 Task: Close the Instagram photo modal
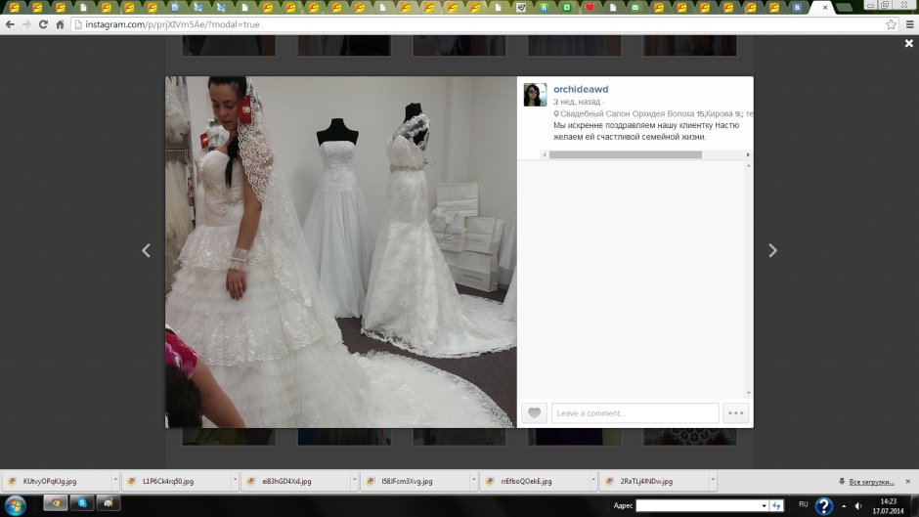point(908,44)
